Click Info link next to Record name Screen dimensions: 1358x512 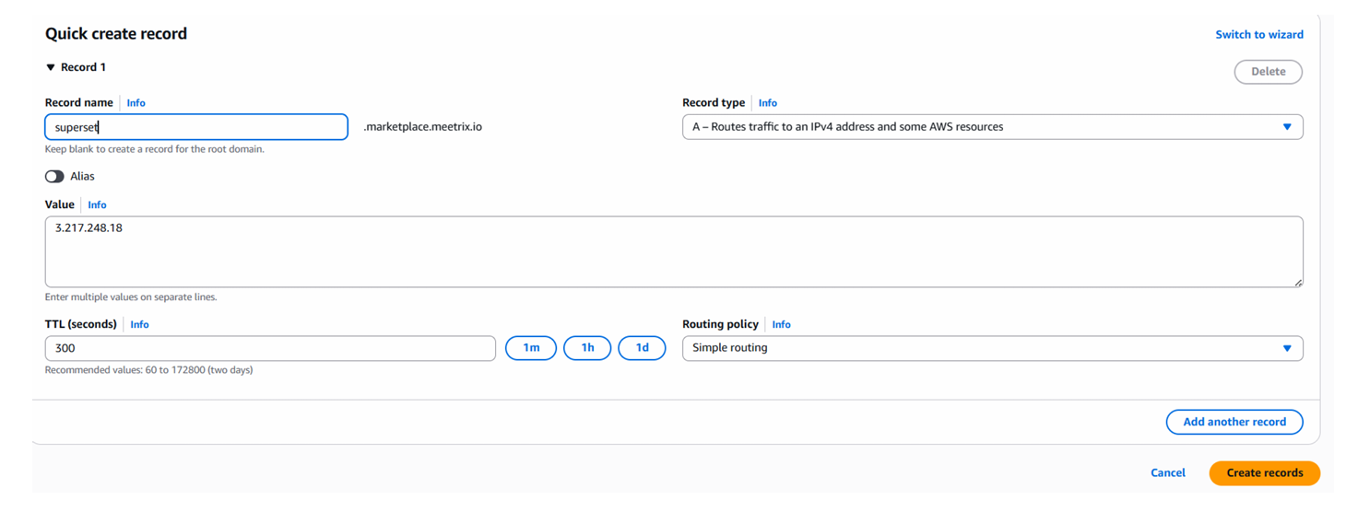point(136,103)
